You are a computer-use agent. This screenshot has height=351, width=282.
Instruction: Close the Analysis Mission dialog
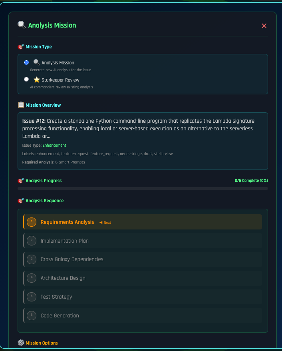coord(264,26)
